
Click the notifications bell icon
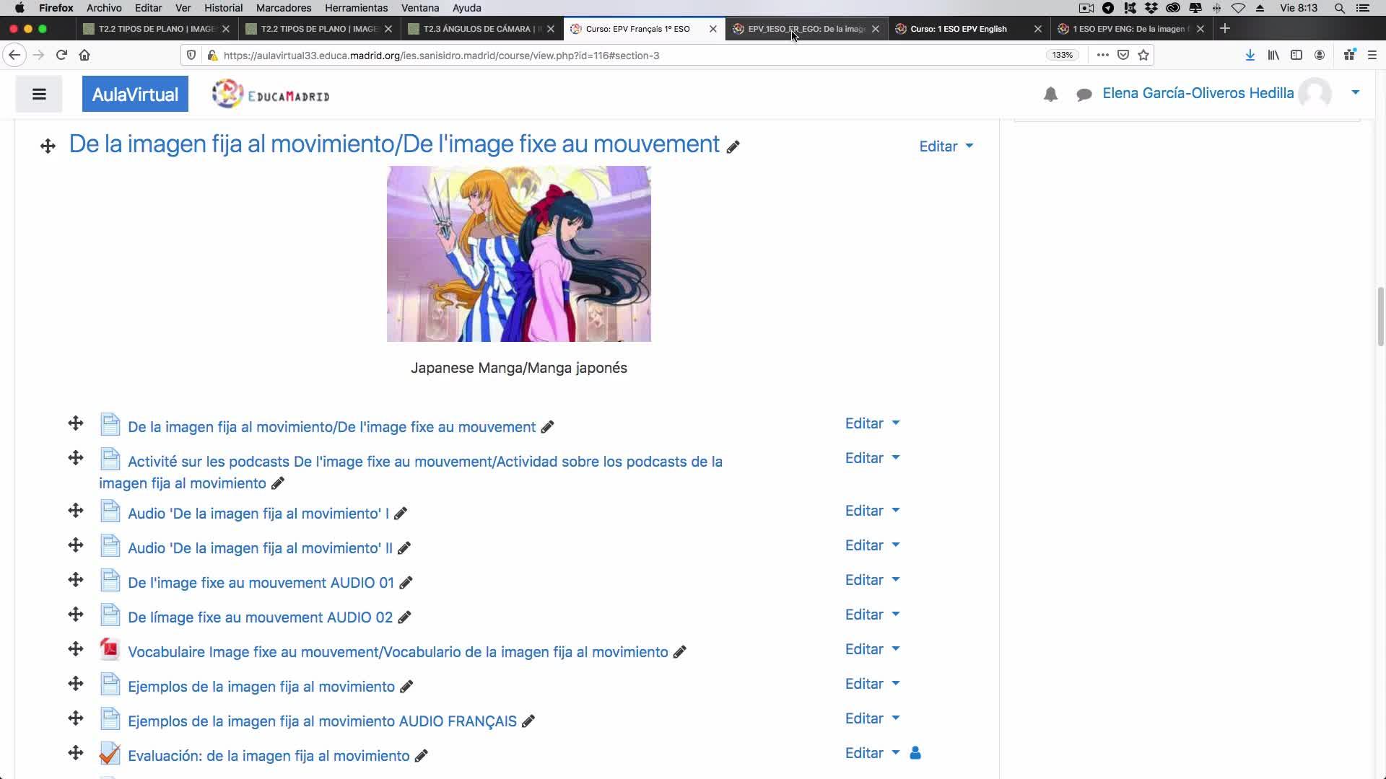pyautogui.click(x=1050, y=94)
